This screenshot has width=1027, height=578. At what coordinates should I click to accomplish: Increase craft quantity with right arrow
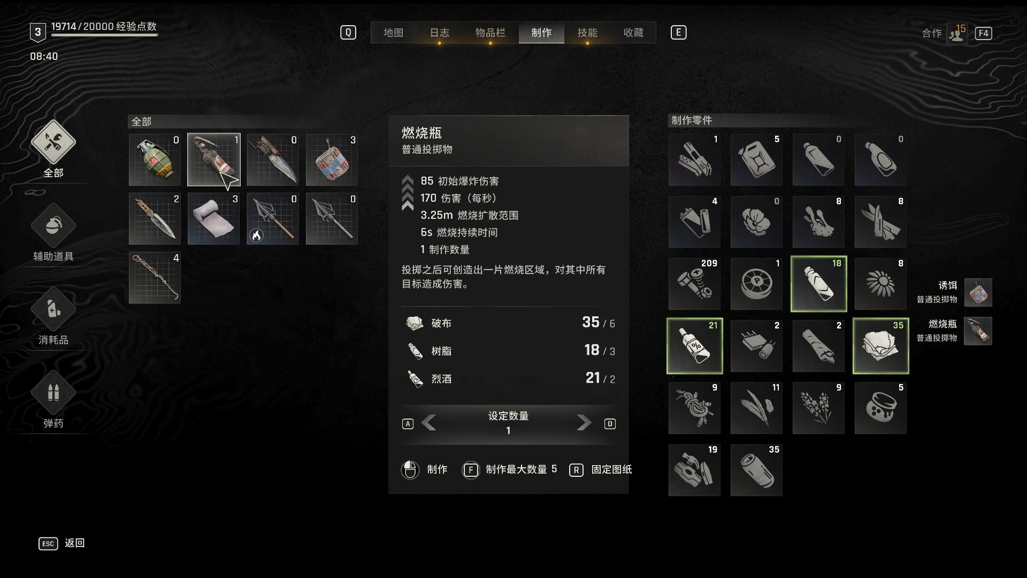(584, 423)
